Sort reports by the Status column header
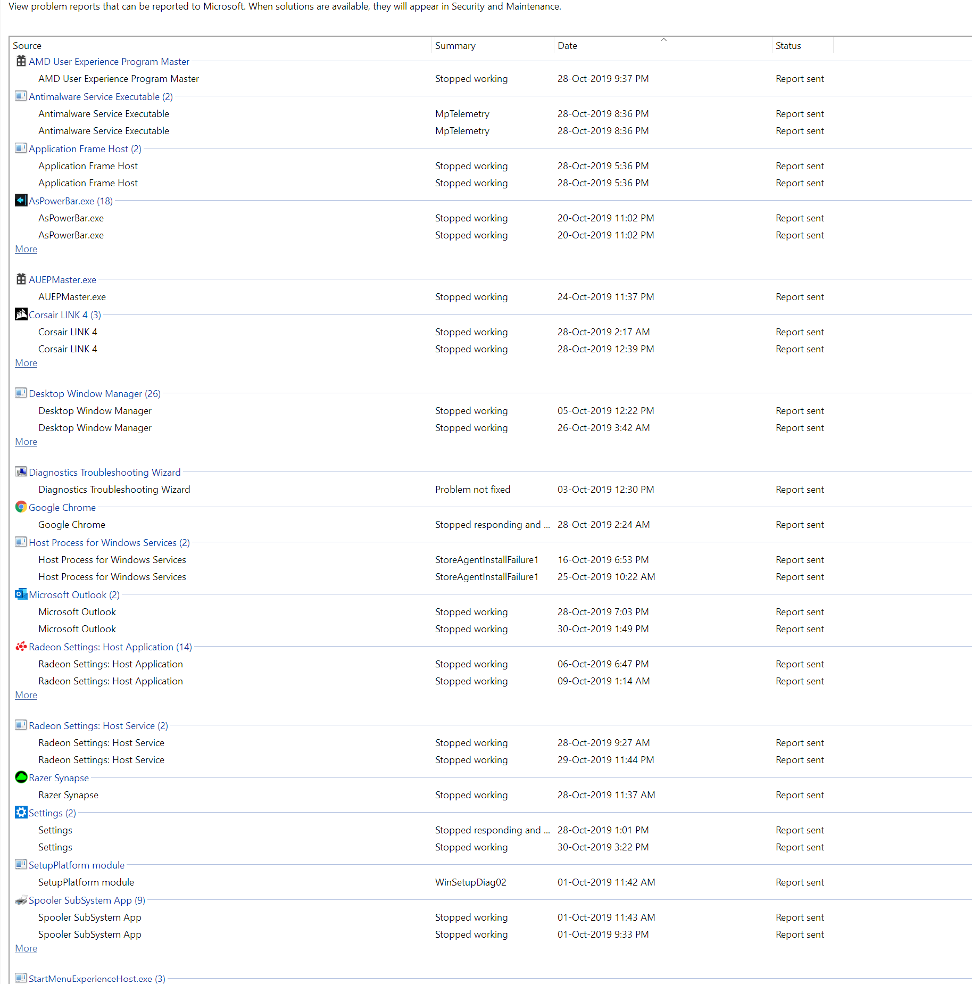The image size is (972, 984). (x=803, y=46)
